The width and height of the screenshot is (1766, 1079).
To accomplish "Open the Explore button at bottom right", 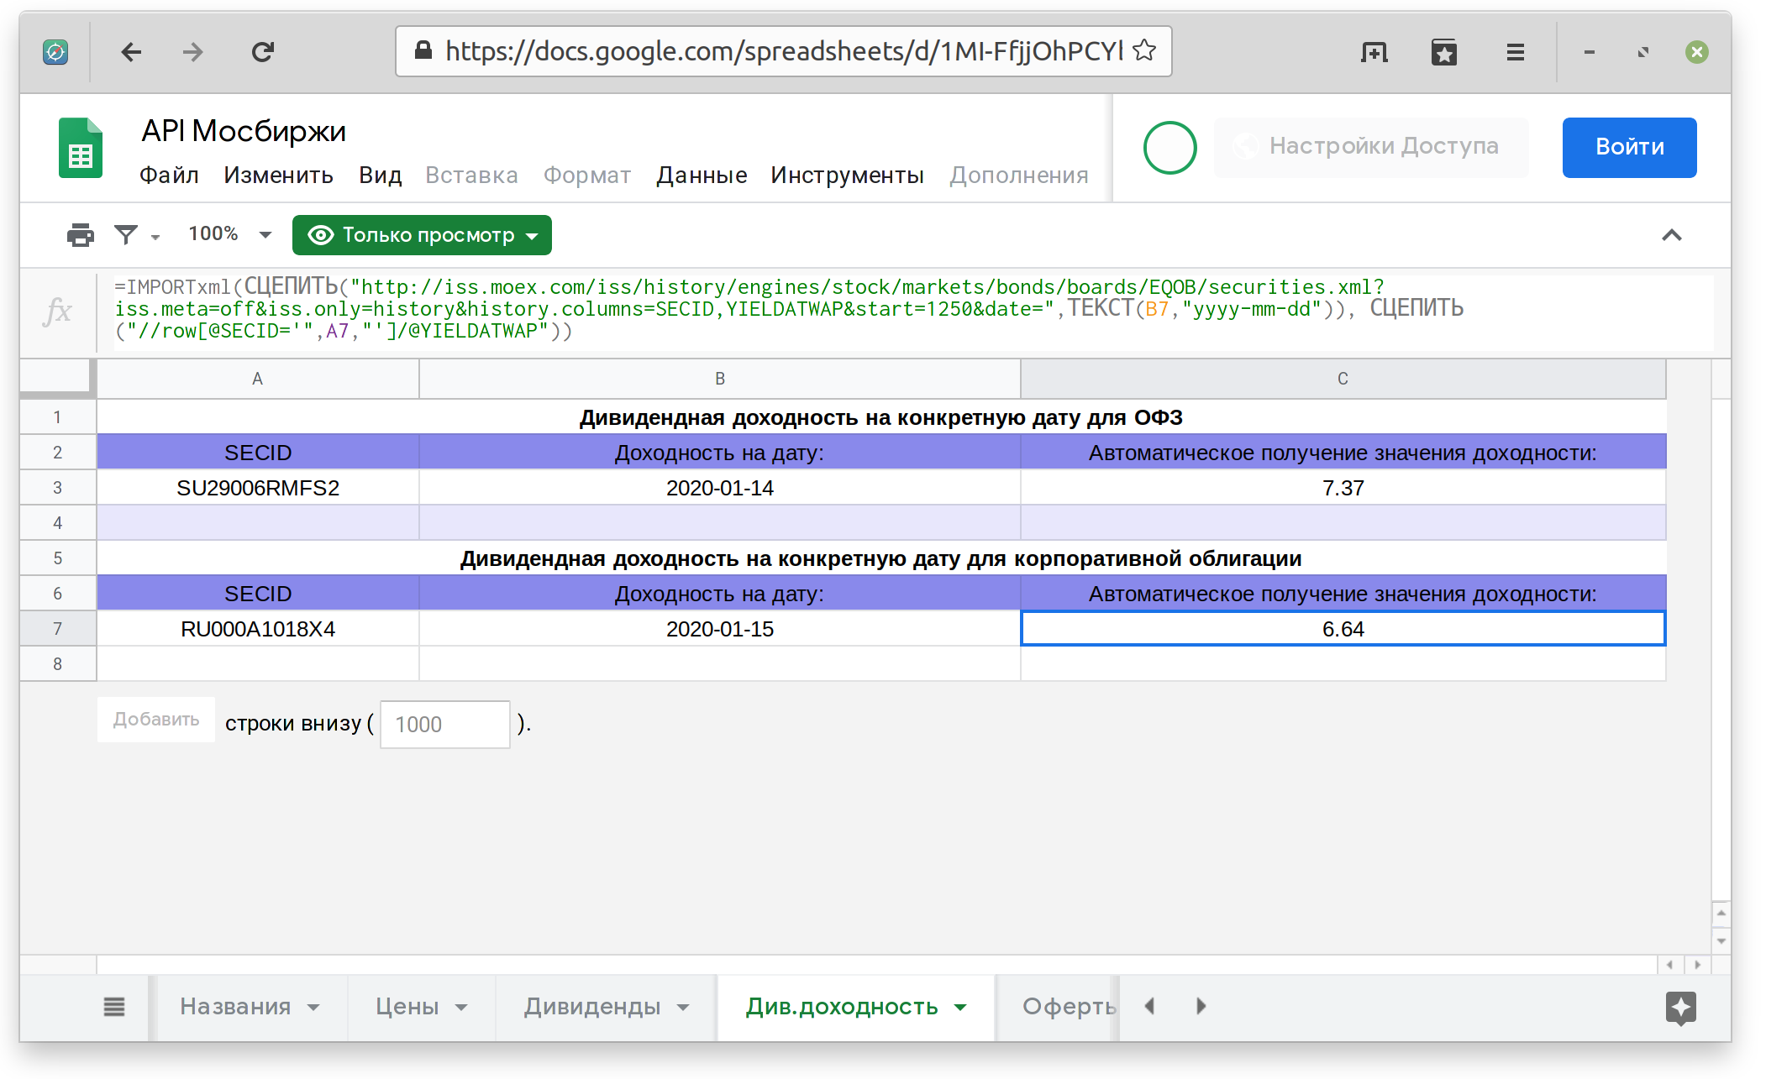I will click(x=1681, y=1008).
